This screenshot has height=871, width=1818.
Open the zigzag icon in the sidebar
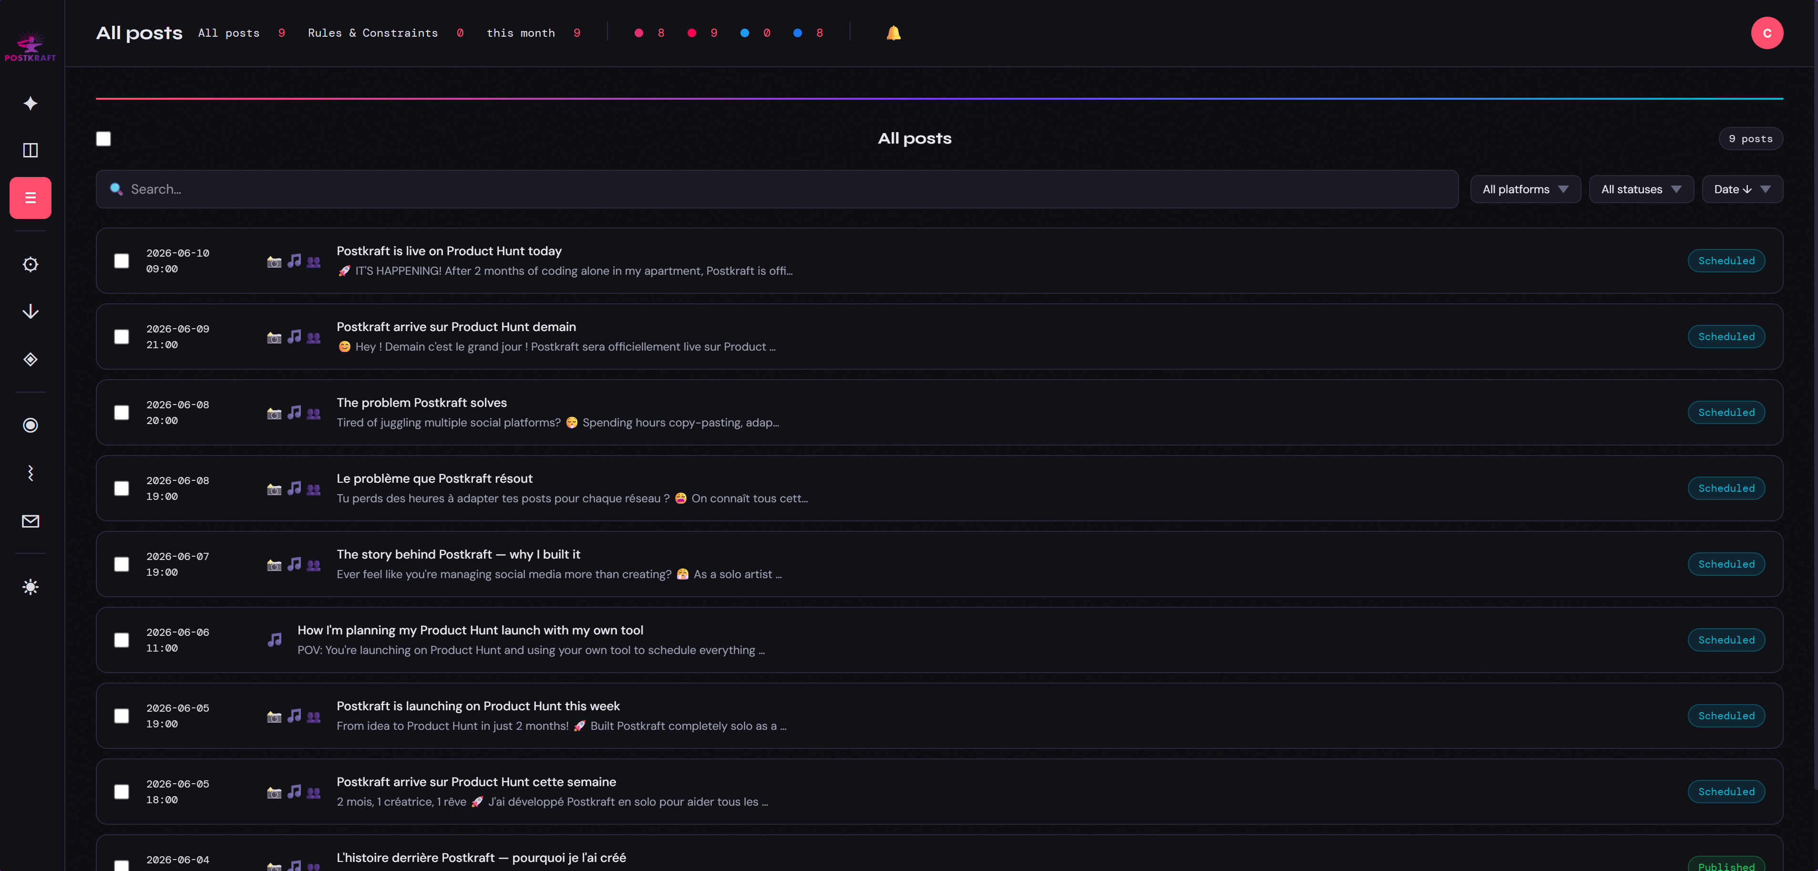click(x=31, y=473)
